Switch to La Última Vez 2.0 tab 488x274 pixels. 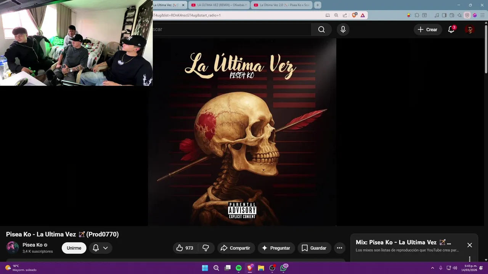click(x=282, y=5)
